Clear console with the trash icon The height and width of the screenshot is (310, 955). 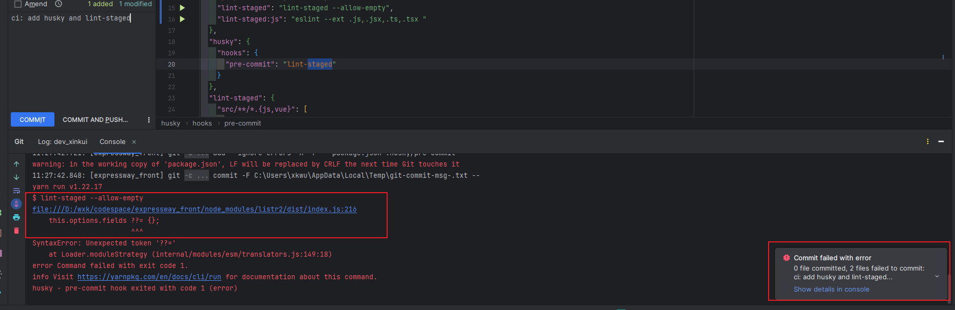click(16, 231)
